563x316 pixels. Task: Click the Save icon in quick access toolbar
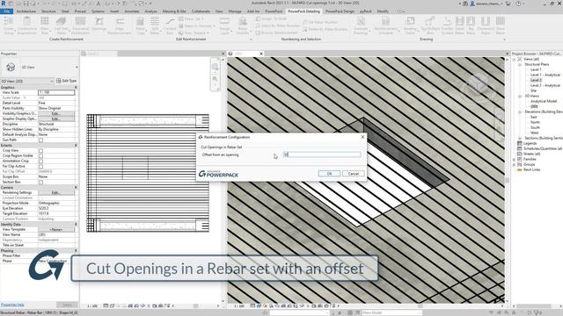coord(26,4)
